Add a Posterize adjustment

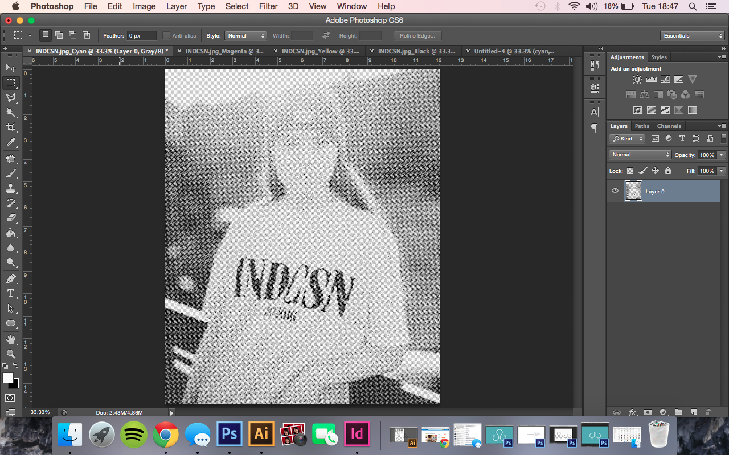click(652, 110)
